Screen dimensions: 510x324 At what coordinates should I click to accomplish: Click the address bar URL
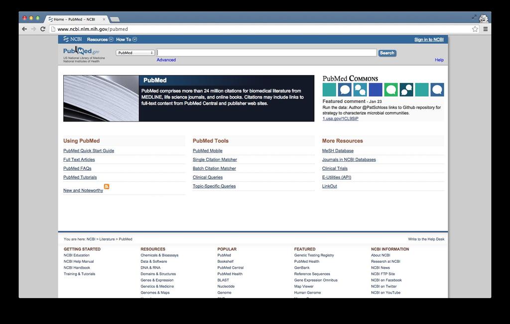click(93, 29)
